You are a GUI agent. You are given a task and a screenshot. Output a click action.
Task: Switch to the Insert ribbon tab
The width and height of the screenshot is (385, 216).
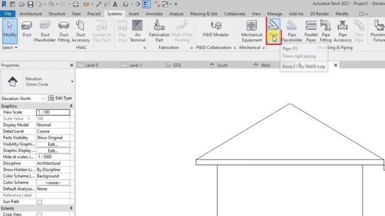pos(134,14)
